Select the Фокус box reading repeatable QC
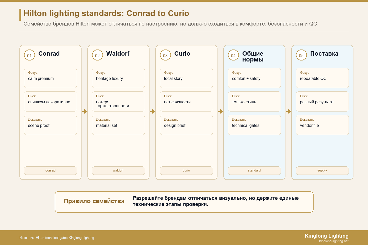The height and width of the screenshot is (245, 368). click(322, 78)
